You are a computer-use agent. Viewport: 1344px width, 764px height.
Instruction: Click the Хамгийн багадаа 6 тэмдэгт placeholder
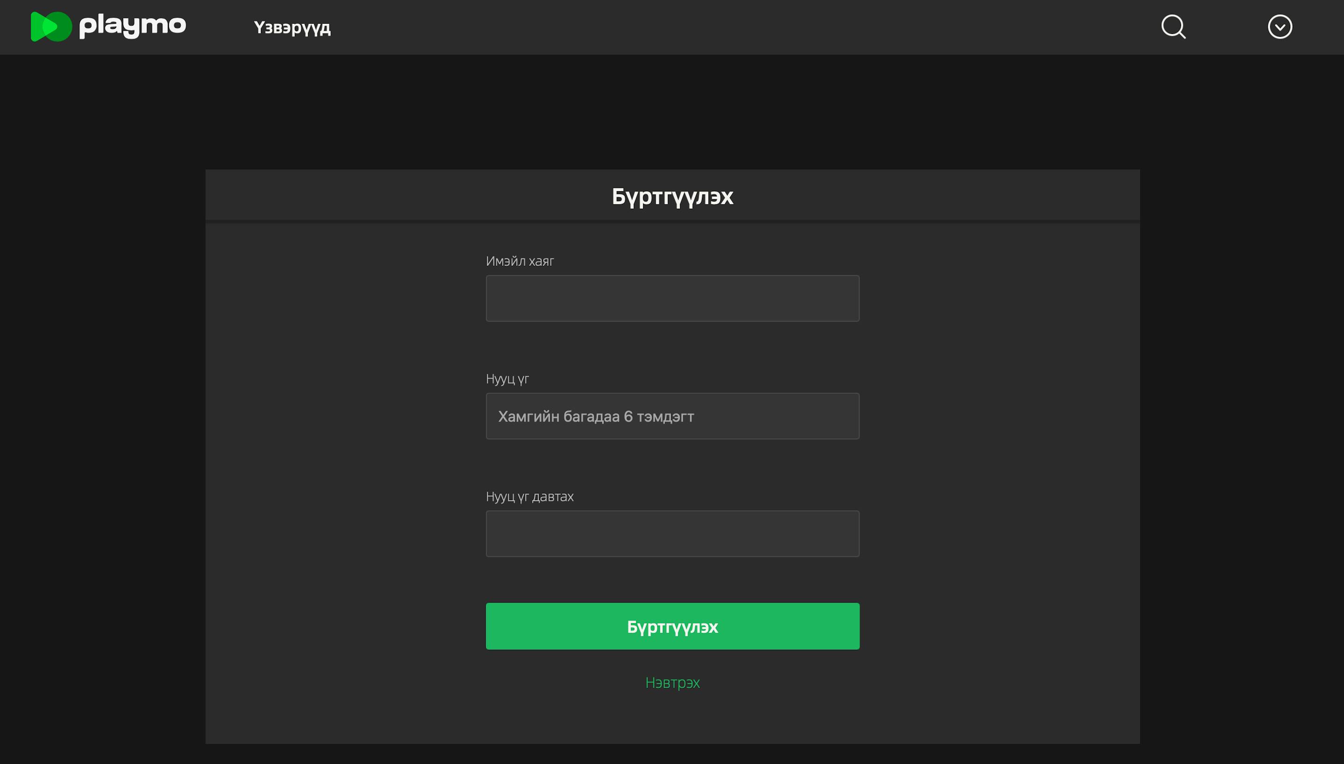pos(596,417)
